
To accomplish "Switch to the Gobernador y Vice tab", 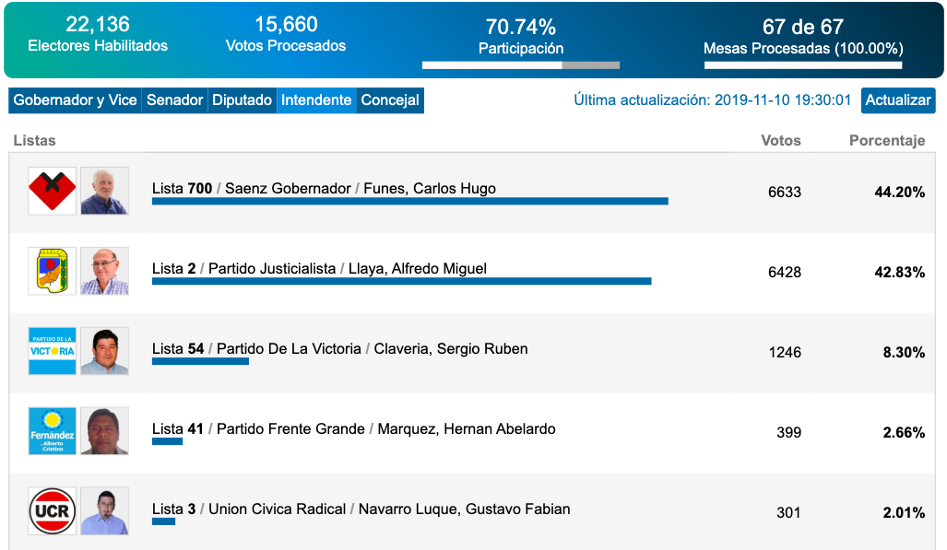I will [x=75, y=100].
